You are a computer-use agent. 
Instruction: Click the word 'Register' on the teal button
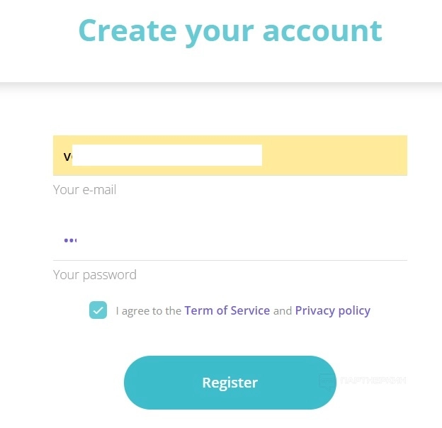pyautogui.click(x=229, y=383)
